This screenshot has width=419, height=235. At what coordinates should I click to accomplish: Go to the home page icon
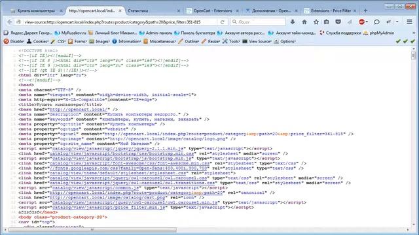304,22
